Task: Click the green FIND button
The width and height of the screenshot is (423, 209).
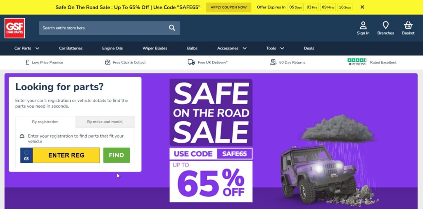Action: [116, 155]
